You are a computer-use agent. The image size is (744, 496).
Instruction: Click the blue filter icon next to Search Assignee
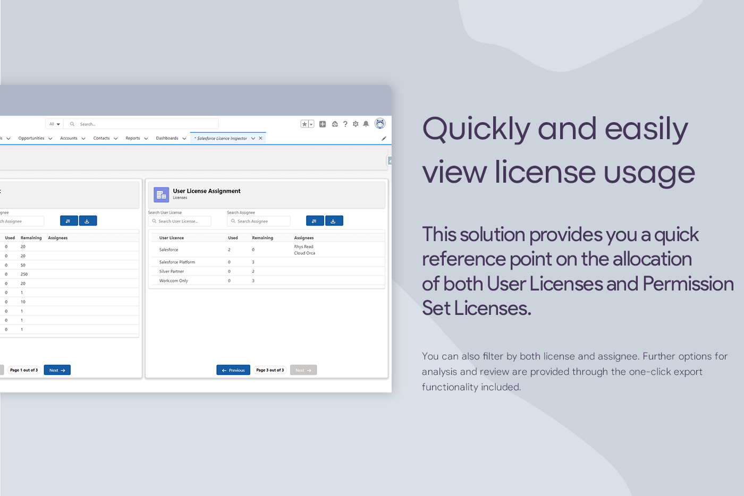[x=315, y=220]
